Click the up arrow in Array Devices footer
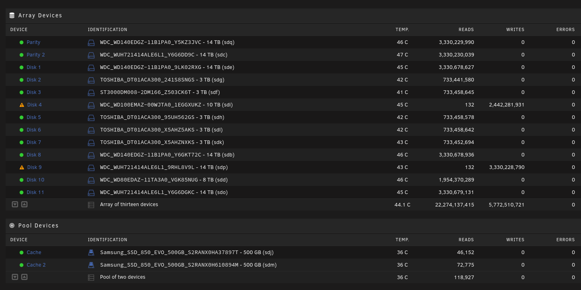The image size is (581, 290). (24, 204)
